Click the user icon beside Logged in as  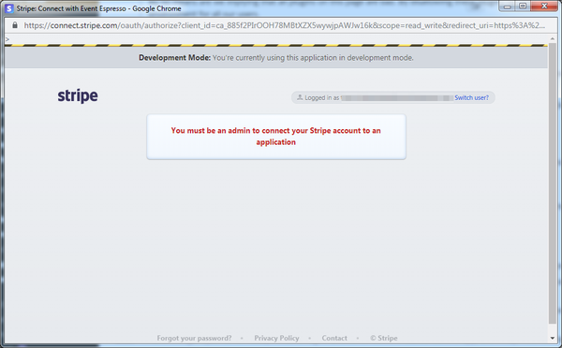pyautogui.click(x=300, y=97)
